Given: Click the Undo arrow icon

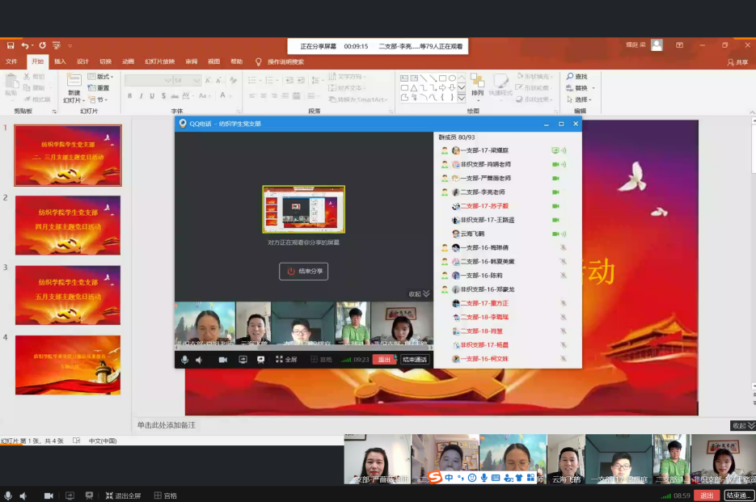Looking at the screenshot, I should pyautogui.click(x=25, y=45).
